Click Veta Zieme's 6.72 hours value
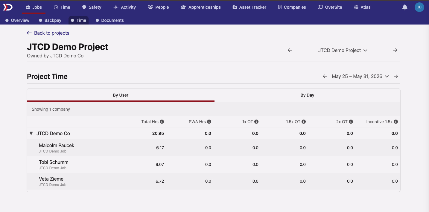 [160, 181]
